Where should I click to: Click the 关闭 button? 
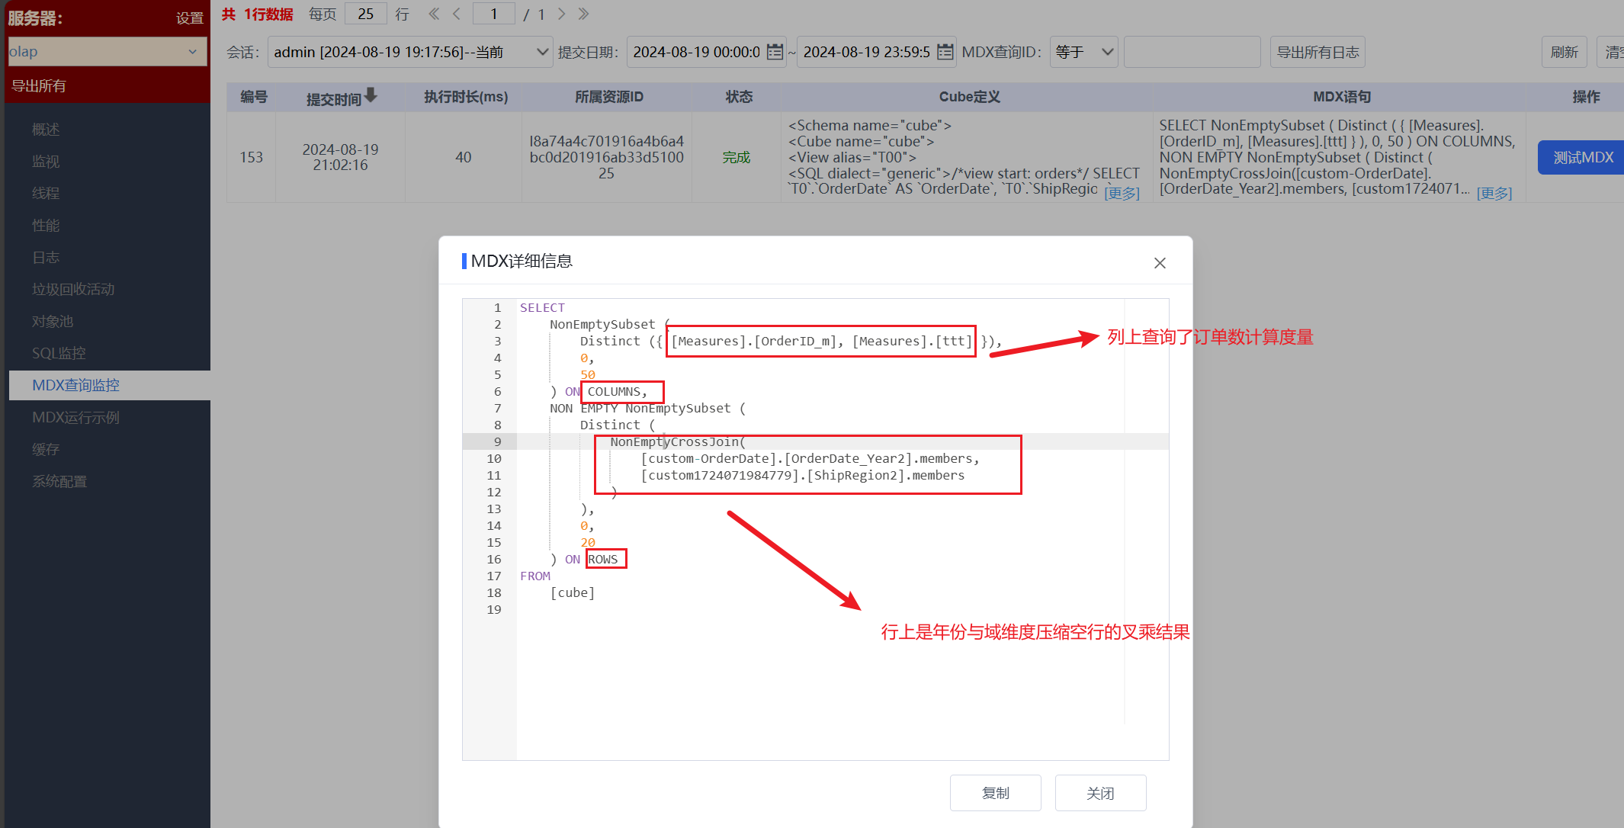(x=1100, y=793)
